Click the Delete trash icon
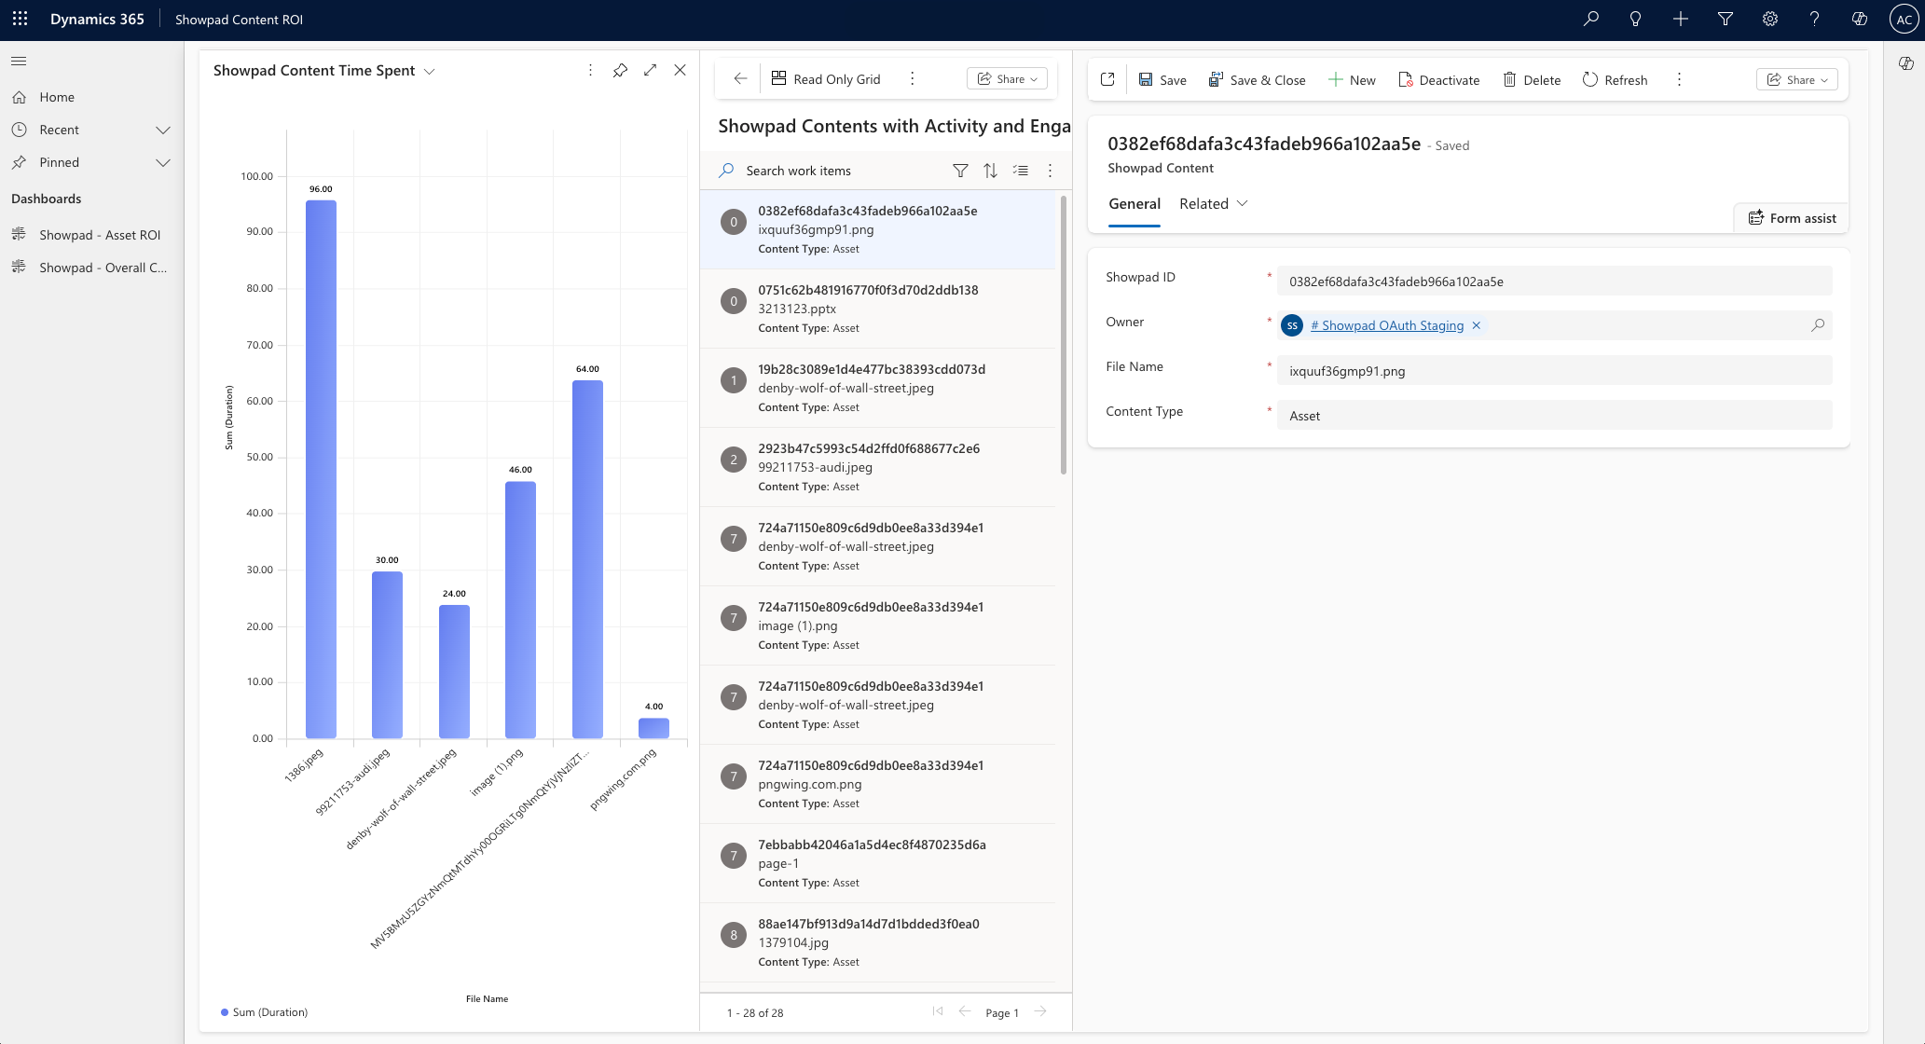1925x1044 pixels. (x=1509, y=80)
